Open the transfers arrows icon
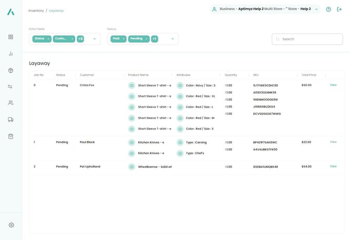The width and height of the screenshot is (350, 240). point(10,87)
